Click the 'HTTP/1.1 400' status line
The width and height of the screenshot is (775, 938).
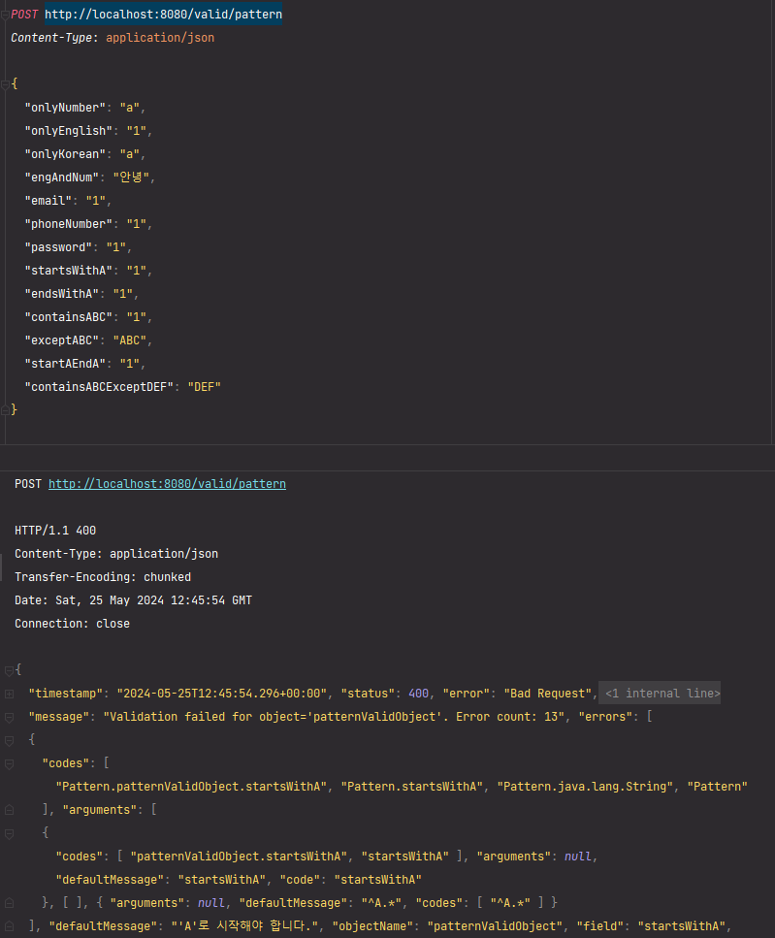click(x=55, y=530)
